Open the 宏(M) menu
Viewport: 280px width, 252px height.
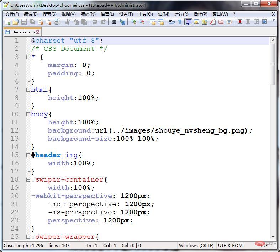tap(164, 14)
